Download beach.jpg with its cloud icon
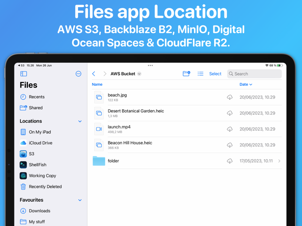 230,97
